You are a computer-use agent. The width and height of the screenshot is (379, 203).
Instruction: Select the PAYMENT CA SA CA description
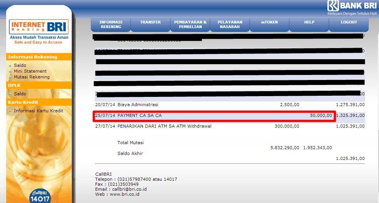(x=139, y=115)
